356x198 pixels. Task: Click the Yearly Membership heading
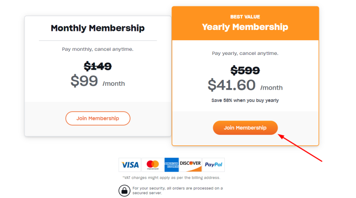pos(245,27)
